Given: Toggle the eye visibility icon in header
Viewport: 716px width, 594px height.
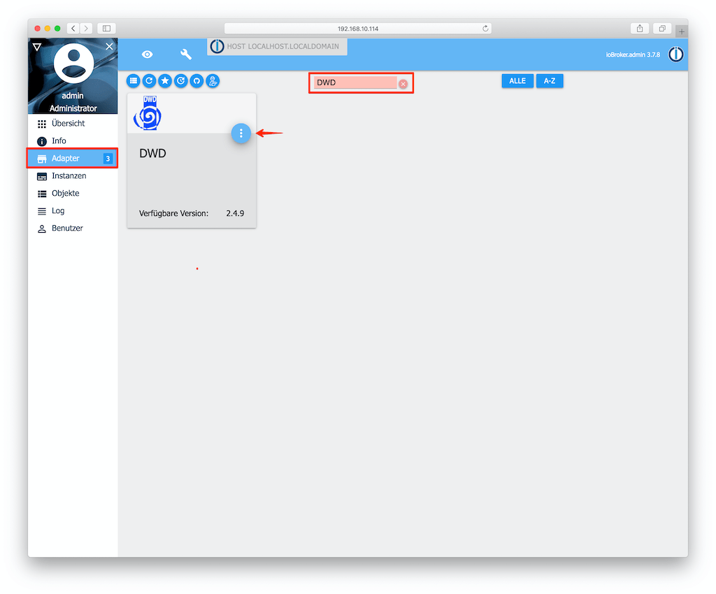Looking at the screenshot, I should coord(147,55).
